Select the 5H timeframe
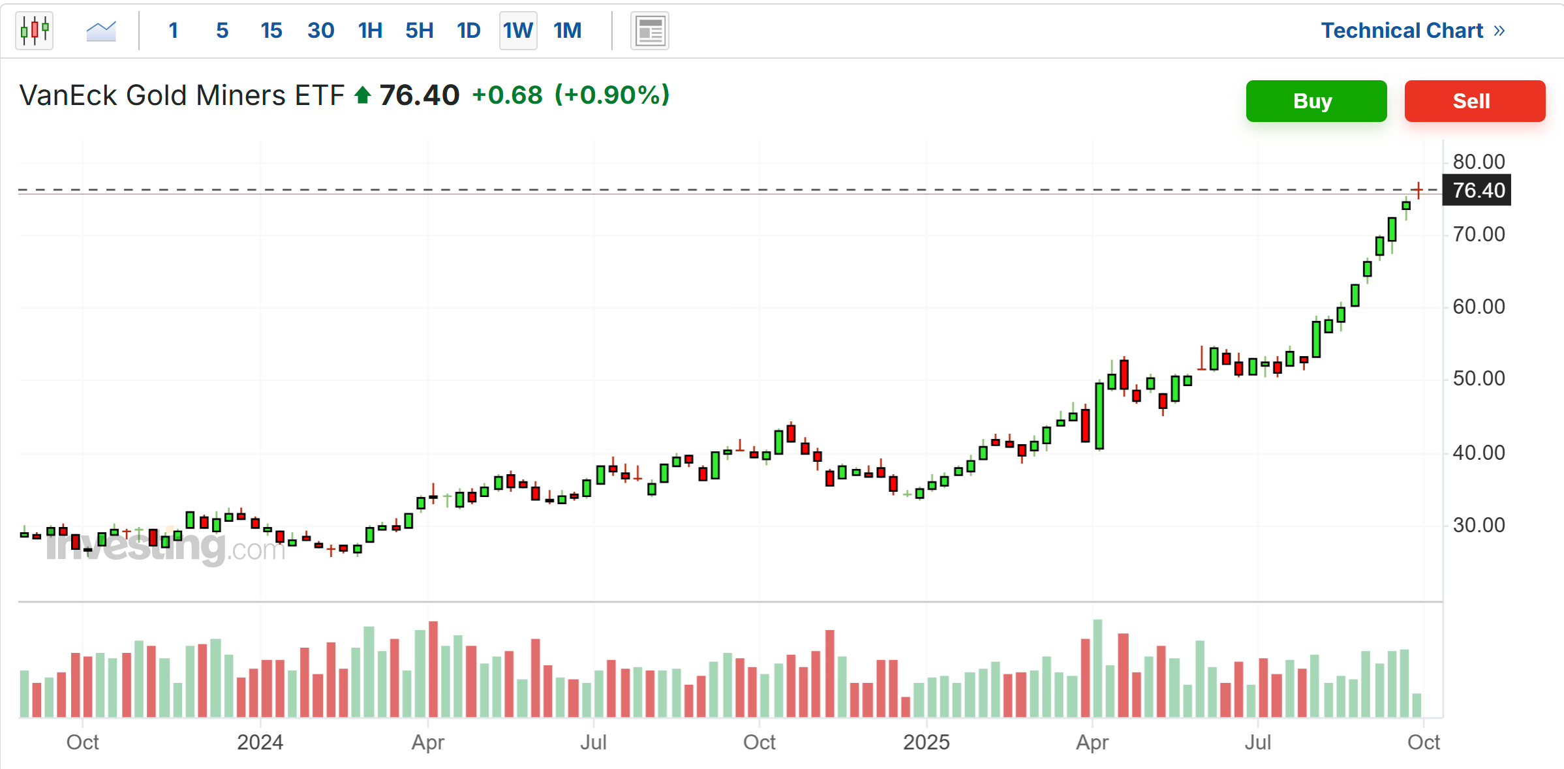The image size is (1564, 769). [x=419, y=31]
